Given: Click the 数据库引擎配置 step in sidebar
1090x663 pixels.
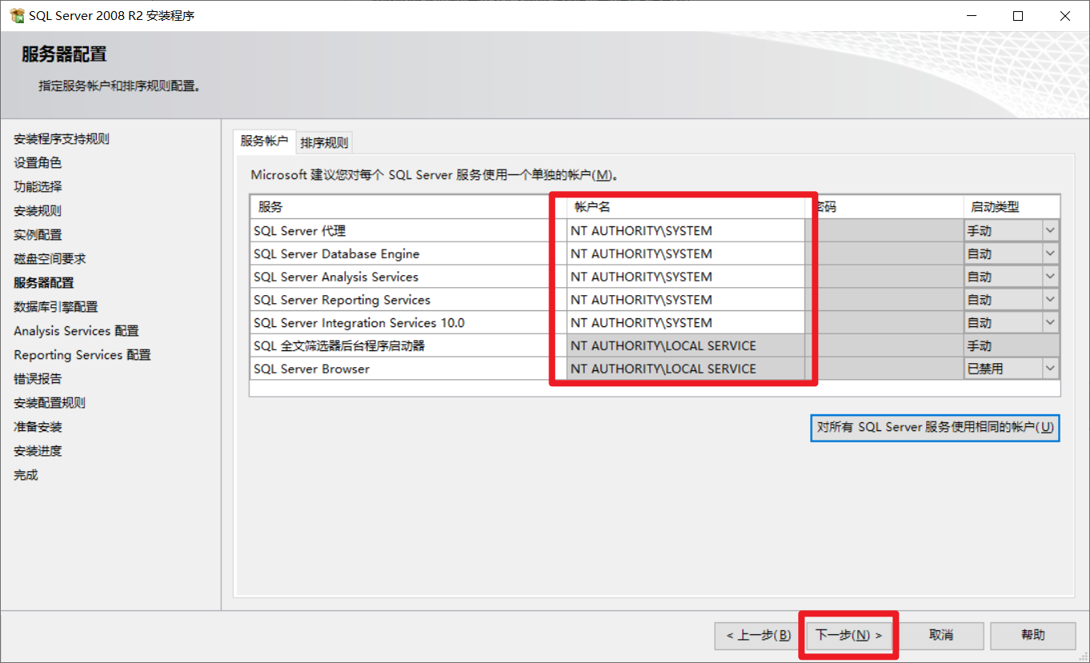Looking at the screenshot, I should point(56,307).
